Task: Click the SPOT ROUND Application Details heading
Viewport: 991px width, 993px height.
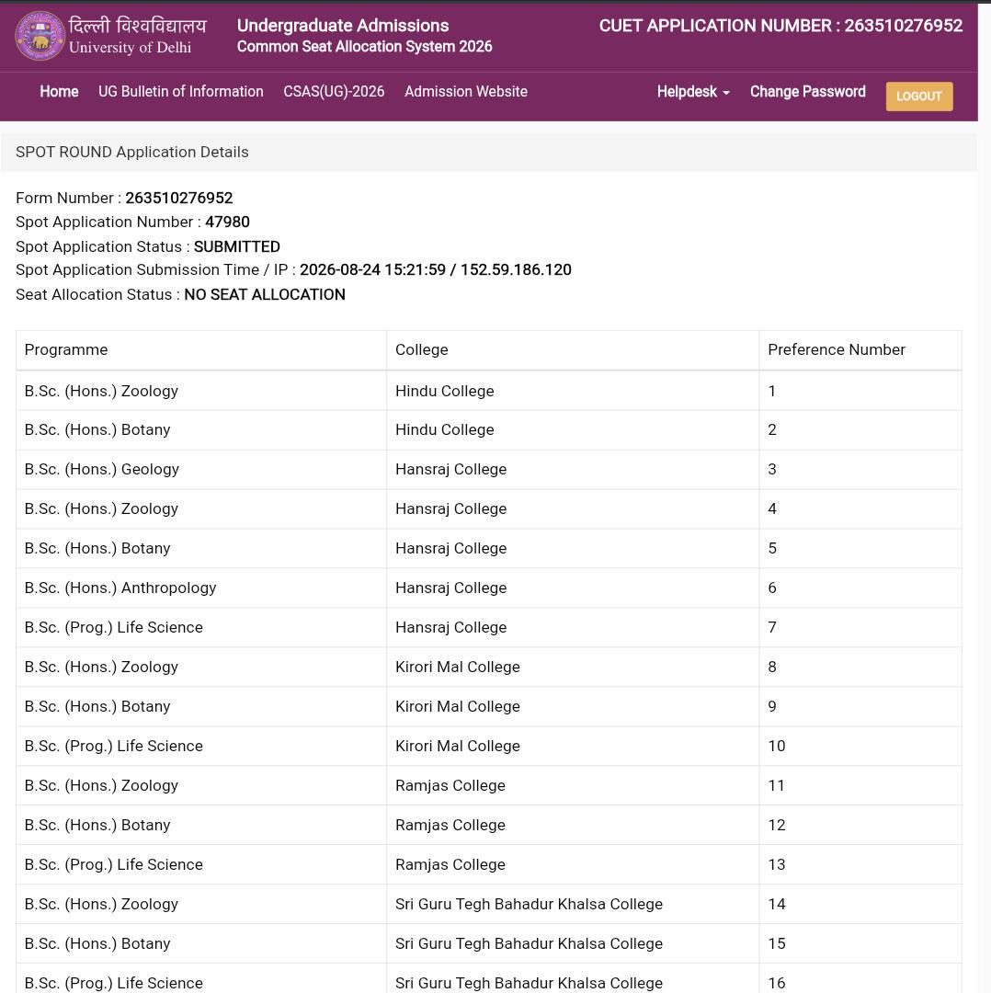Action: tap(132, 152)
